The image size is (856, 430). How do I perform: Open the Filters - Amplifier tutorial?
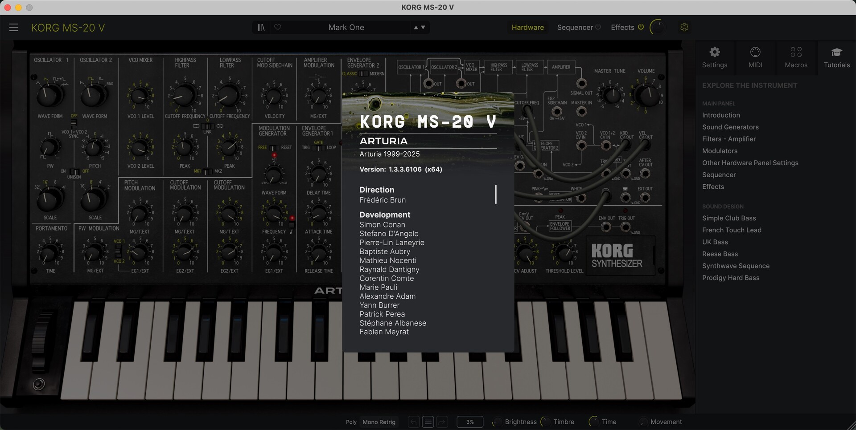[729, 139]
